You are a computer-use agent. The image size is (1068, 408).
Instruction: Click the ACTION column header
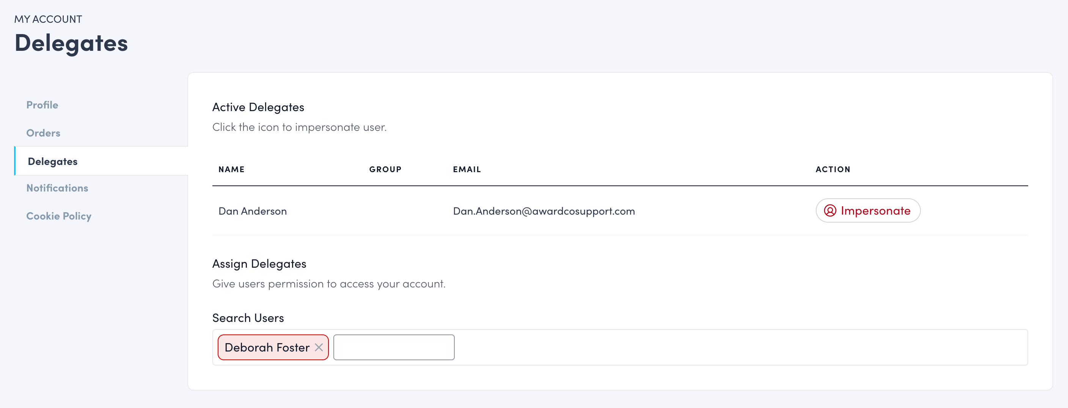coord(832,169)
